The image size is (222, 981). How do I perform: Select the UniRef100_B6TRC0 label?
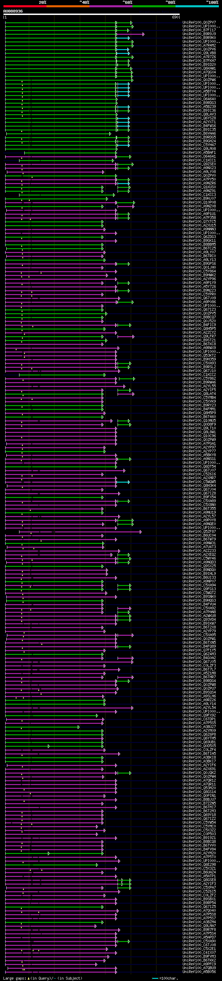pos(199,256)
